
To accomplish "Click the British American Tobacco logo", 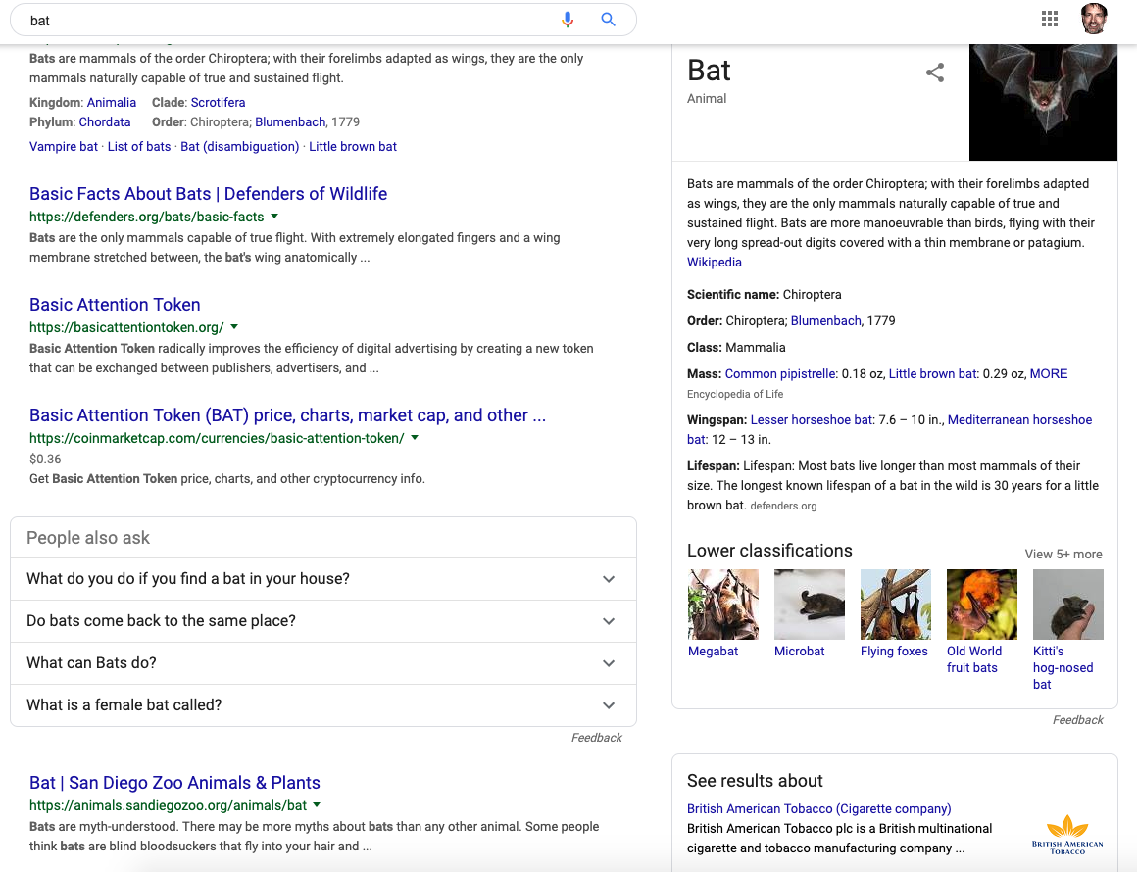I will (1067, 835).
